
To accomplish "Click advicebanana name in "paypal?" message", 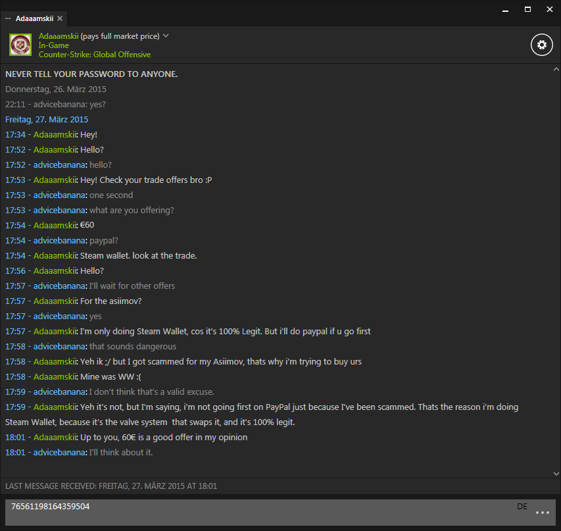I will [60, 240].
